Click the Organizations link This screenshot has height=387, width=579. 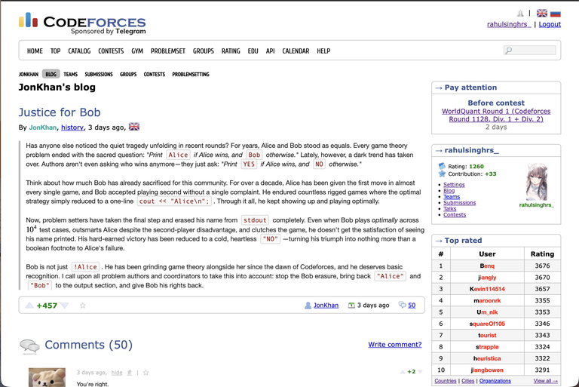(x=495, y=381)
